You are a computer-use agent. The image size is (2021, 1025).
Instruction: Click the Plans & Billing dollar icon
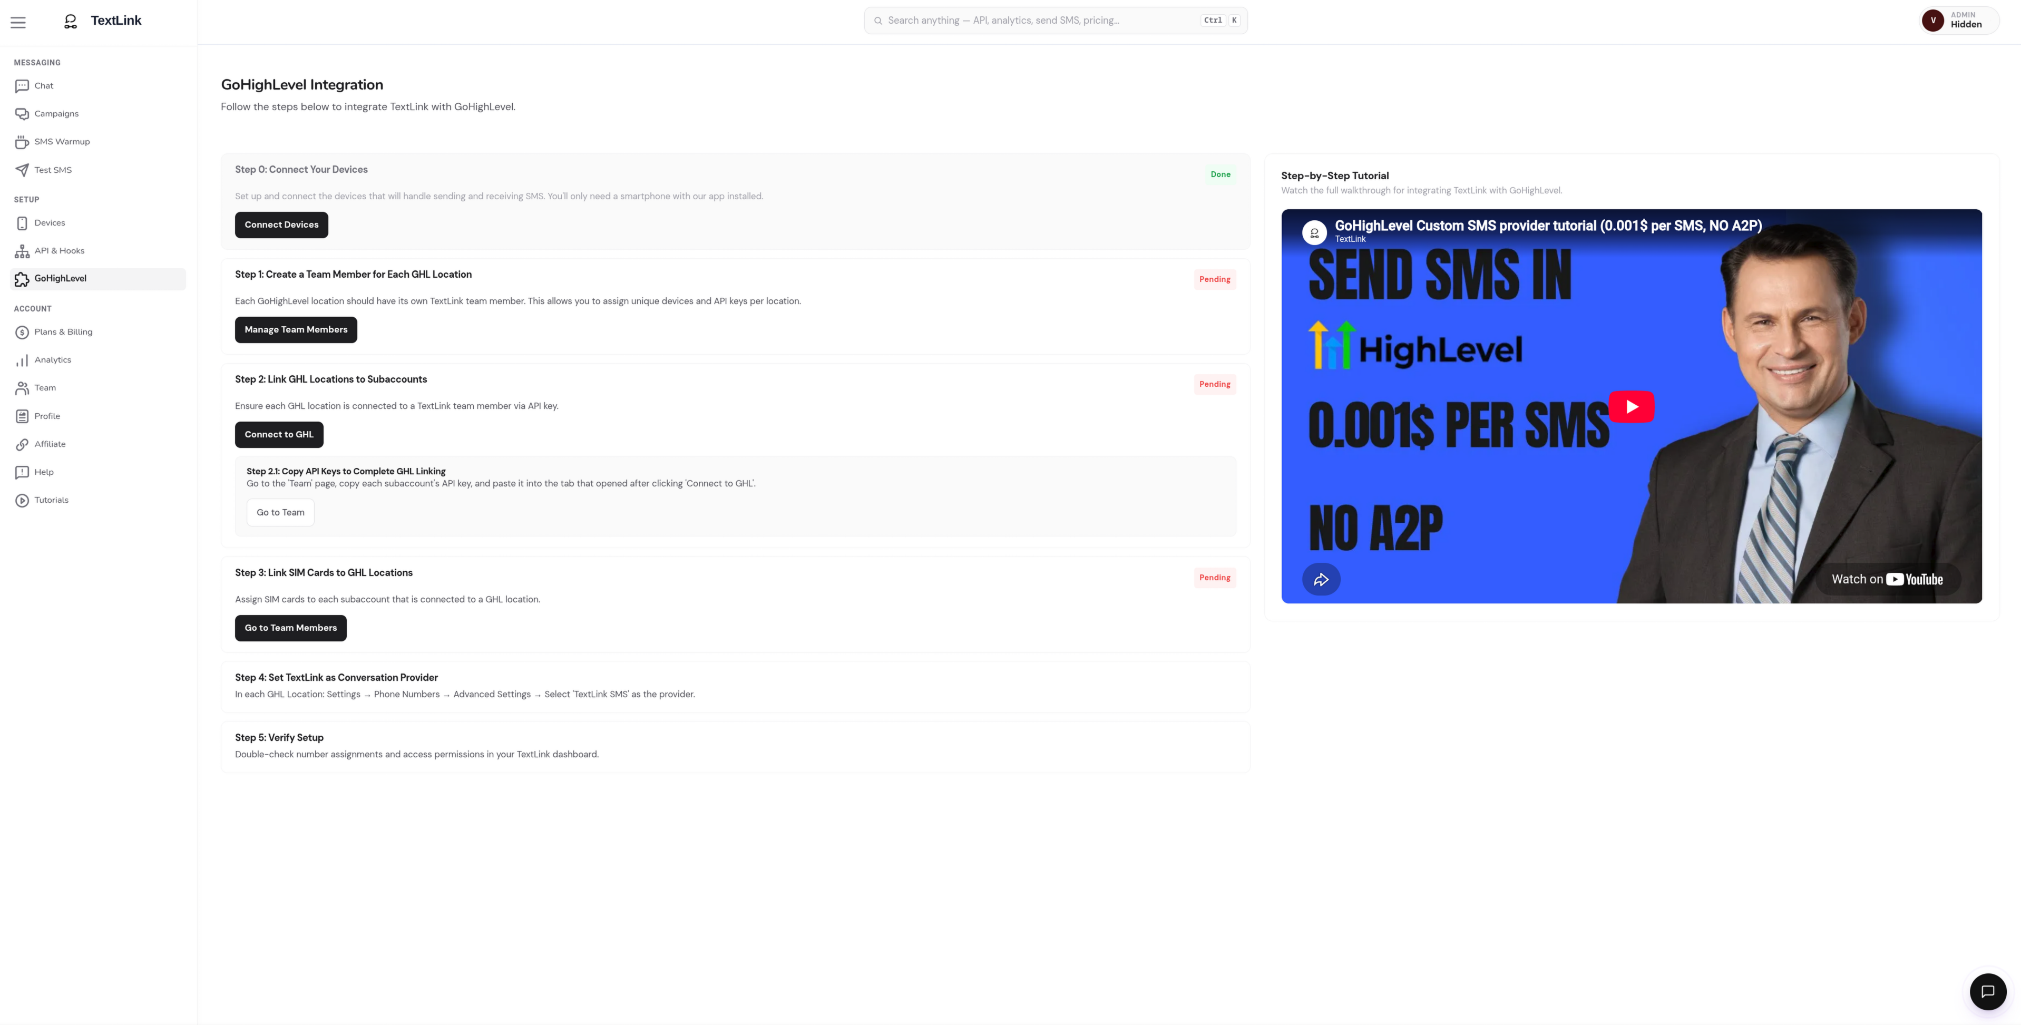click(x=22, y=332)
